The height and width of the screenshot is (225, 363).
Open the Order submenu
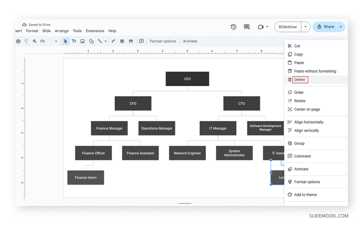(316, 92)
